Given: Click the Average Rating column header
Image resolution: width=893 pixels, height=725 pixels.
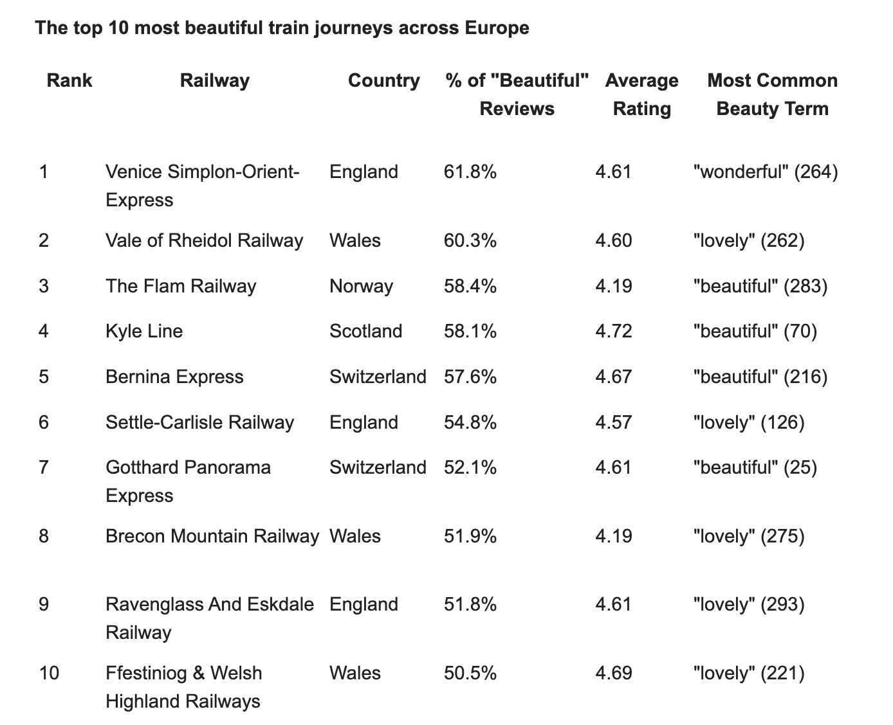Looking at the screenshot, I should click(x=641, y=94).
